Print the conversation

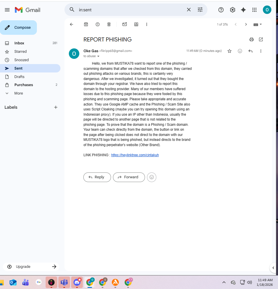[251, 39]
